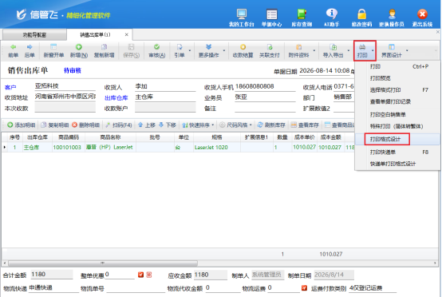Click 新窗开单 toolbar button
Screen dimensions: 442x297
[53, 51]
